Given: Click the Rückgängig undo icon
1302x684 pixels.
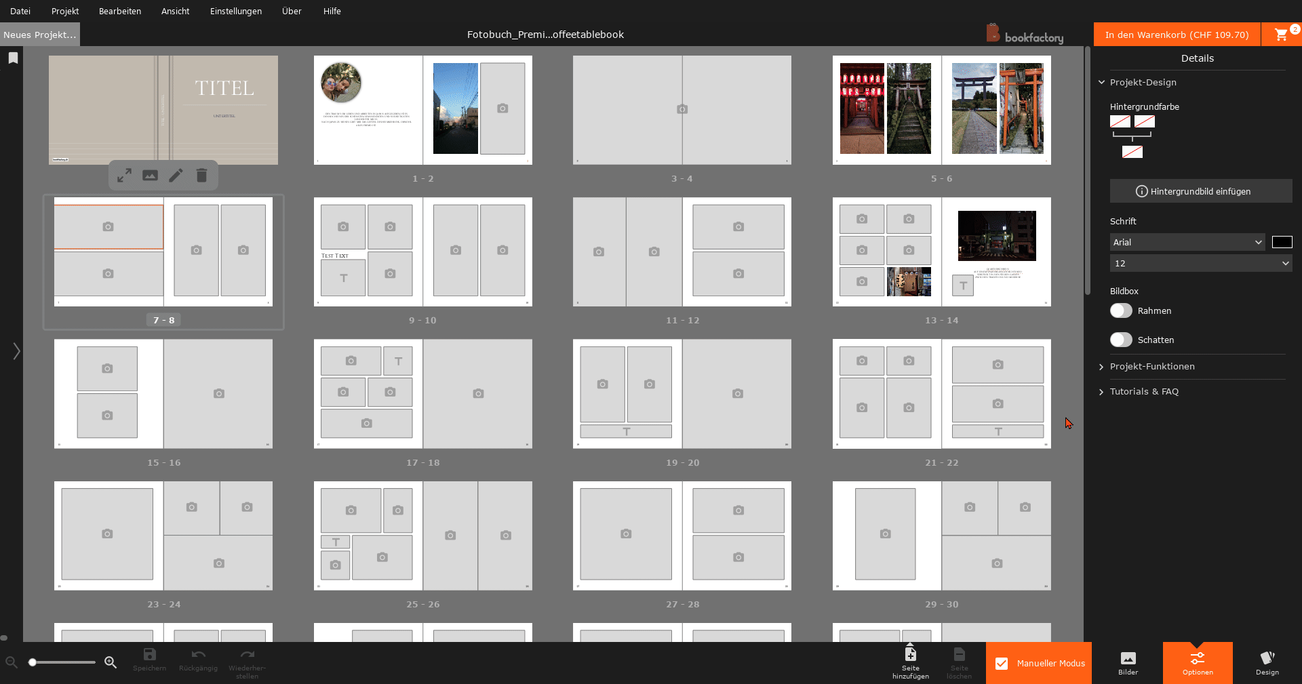Looking at the screenshot, I should click(x=198, y=655).
